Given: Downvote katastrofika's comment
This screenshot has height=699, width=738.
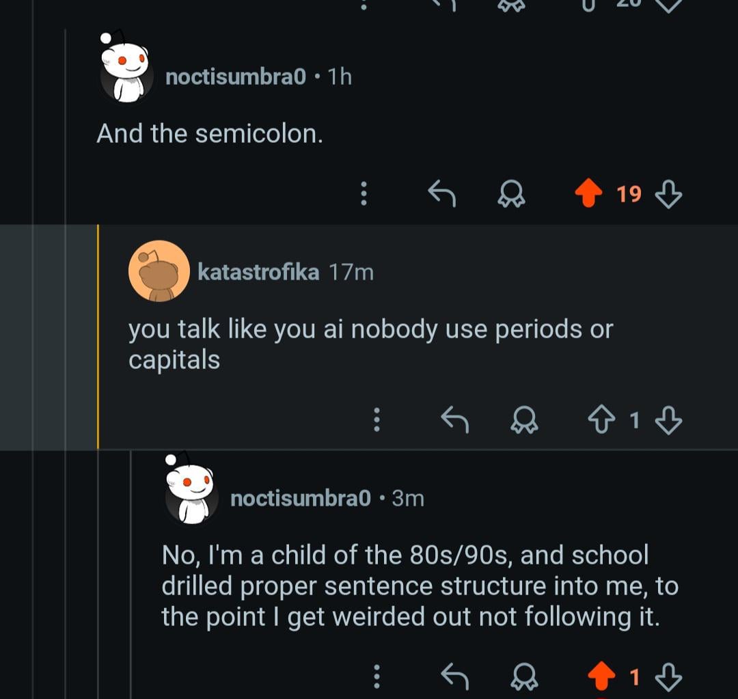Looking at the screenshot, I should pos(668,420).
